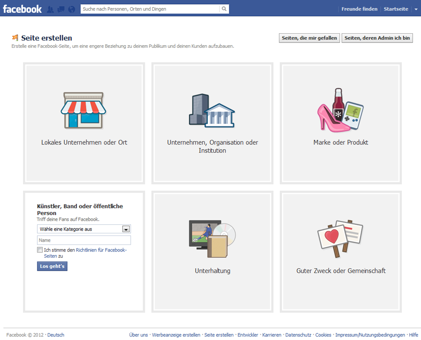Click the entertainment TV and book icon
Screen dimensions: 421x340
pos(212,239)
